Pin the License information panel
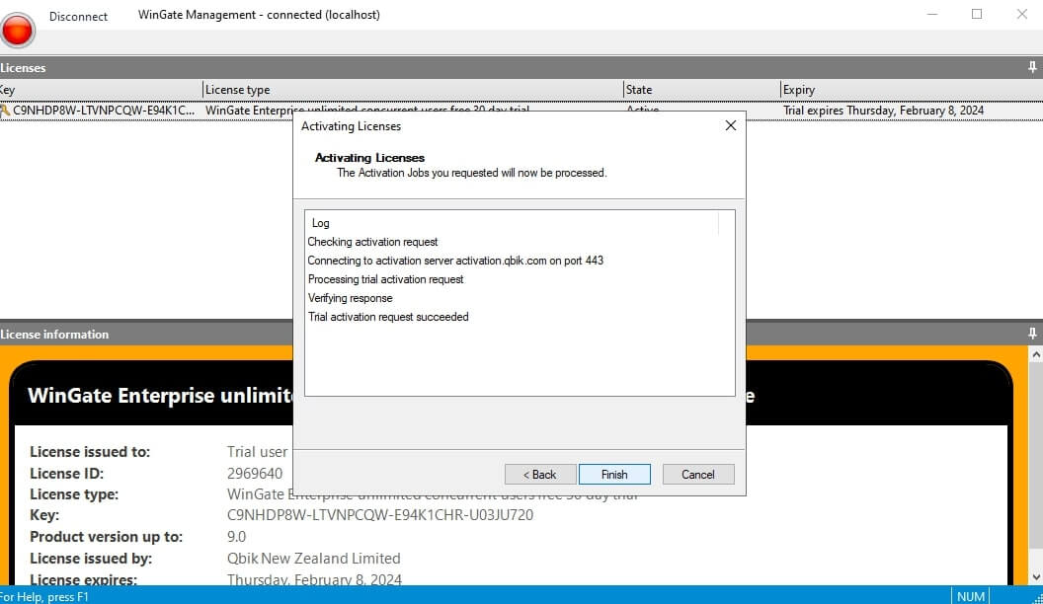This screenshot has width=1043, height=604. (1032, 334)
